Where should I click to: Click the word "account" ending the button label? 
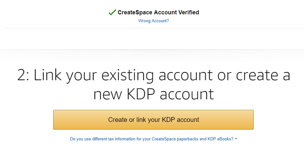188,120
